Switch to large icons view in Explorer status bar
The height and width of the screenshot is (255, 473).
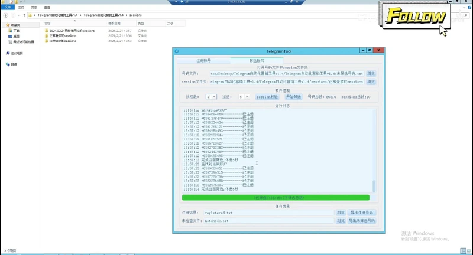coord(469,250)
